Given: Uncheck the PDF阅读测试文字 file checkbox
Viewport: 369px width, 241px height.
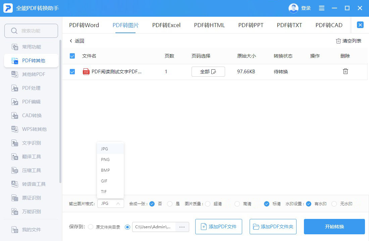Looking at the screenshot, I should 72,71.
